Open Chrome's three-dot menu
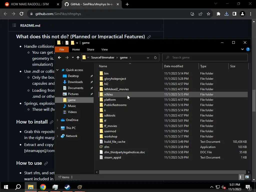The width and height of the screenshot is (256, 192). point(250,14)
